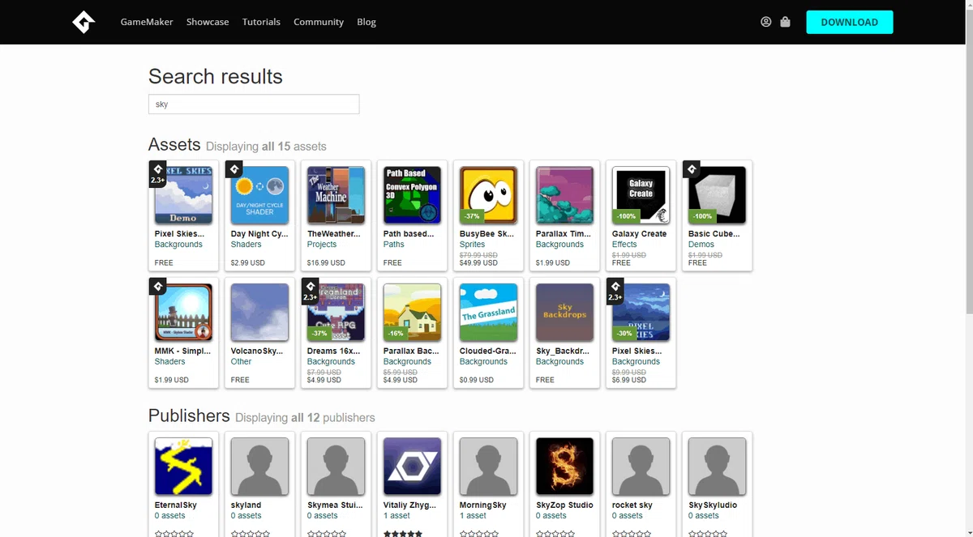
Task: Open the Blog menu item
Action: point(366,22)
